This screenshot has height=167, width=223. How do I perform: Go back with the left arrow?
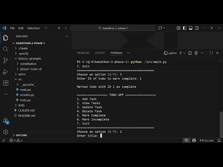59,28
